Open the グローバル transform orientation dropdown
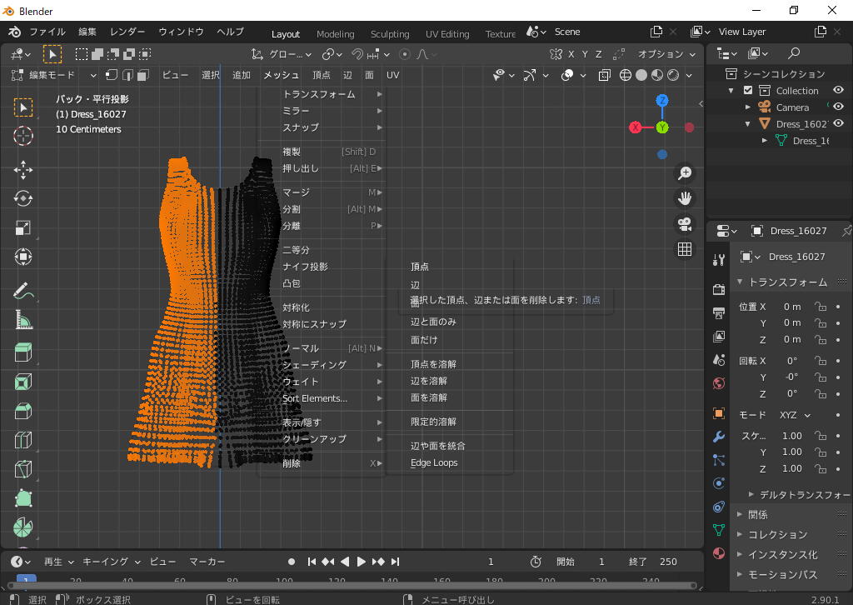The image size is (853, 605). [287, 53]
